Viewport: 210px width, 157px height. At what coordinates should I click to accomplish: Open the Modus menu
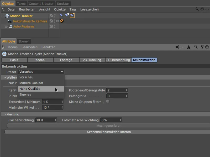(x=12, y=47)
